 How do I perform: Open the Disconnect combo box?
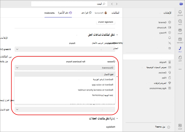tap(65, 68)
